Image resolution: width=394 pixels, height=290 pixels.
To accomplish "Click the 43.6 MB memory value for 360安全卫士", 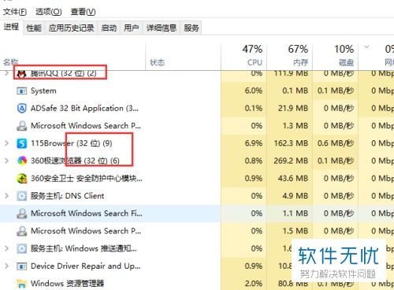I will 293,178.
